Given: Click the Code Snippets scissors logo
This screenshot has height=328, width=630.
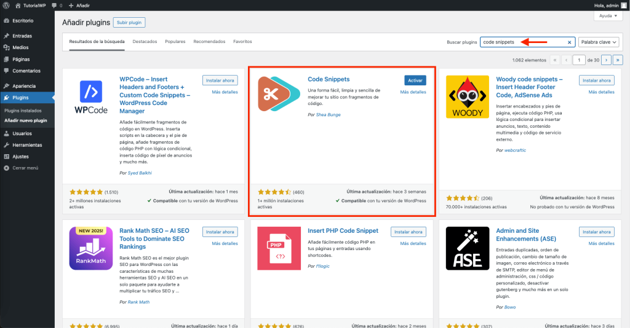Looking at the screenshot, I should tap(279, 94).
